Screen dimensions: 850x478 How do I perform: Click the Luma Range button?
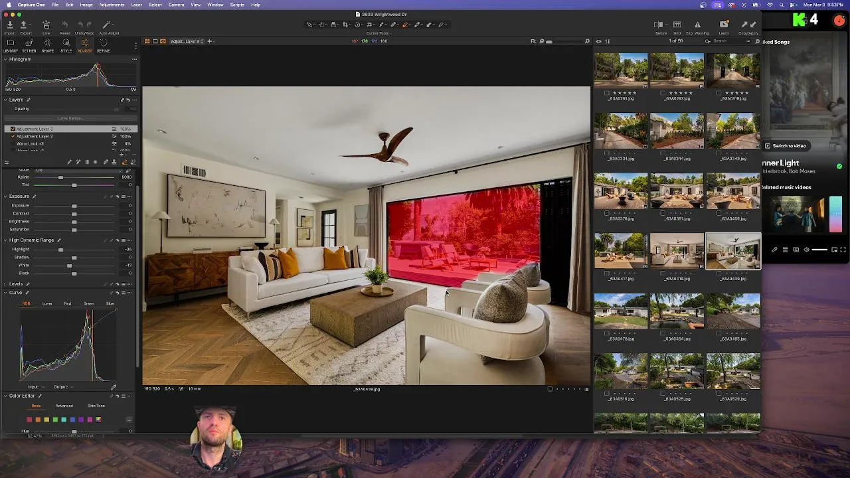(x=70, y=118)
